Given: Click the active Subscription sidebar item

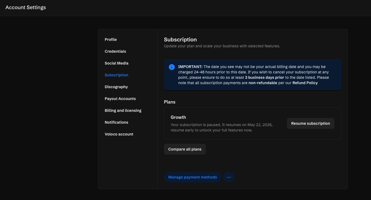Looking at the screenshot, I should point(116,75).
